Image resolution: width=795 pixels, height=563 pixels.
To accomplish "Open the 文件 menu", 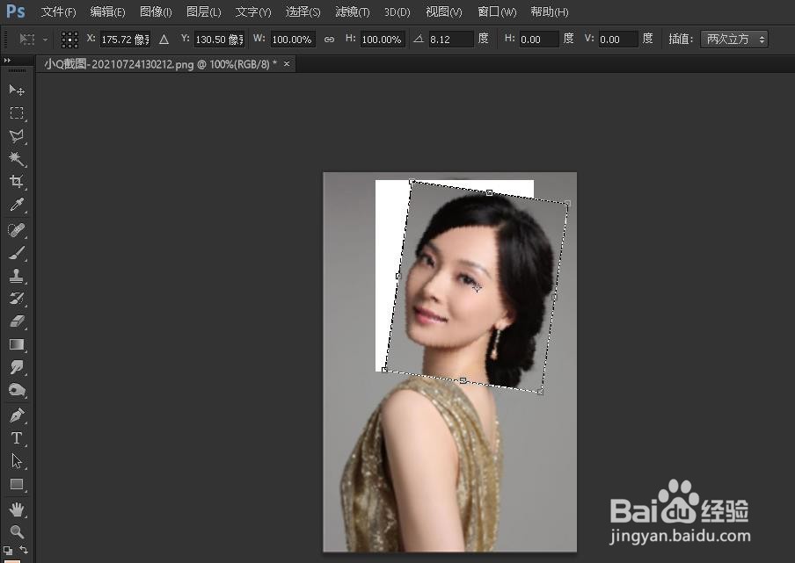I will pos(56,11).
